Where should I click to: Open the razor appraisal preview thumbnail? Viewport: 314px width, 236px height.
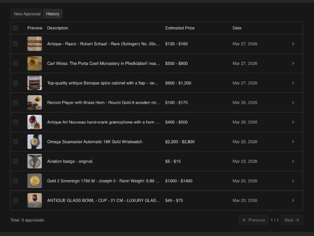click(35, 44)
